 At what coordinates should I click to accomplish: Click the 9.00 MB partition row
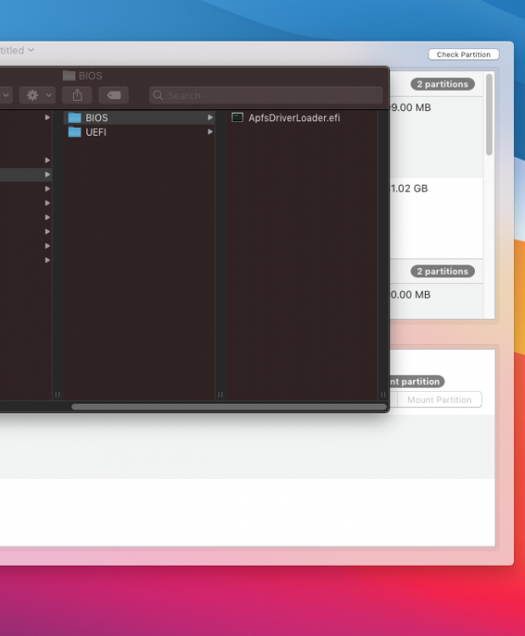coord(437,137)
